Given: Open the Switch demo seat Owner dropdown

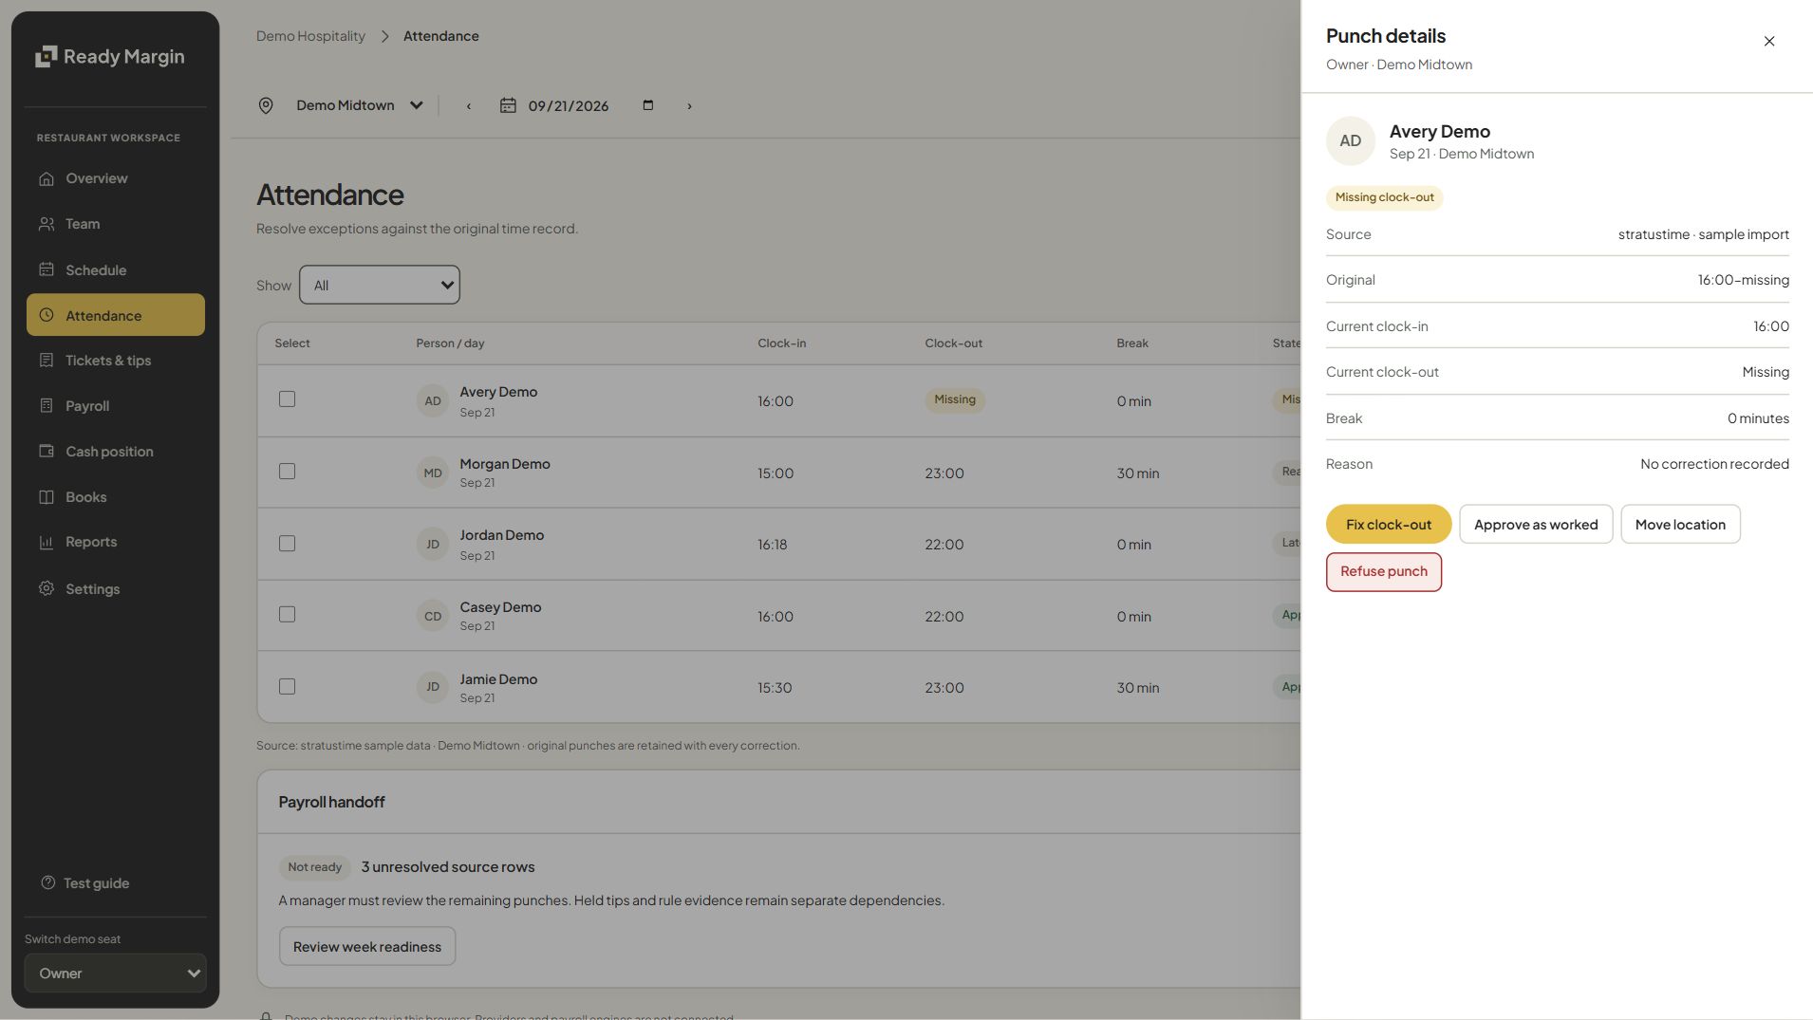Looking at the screenshot, I should (115, 974).
